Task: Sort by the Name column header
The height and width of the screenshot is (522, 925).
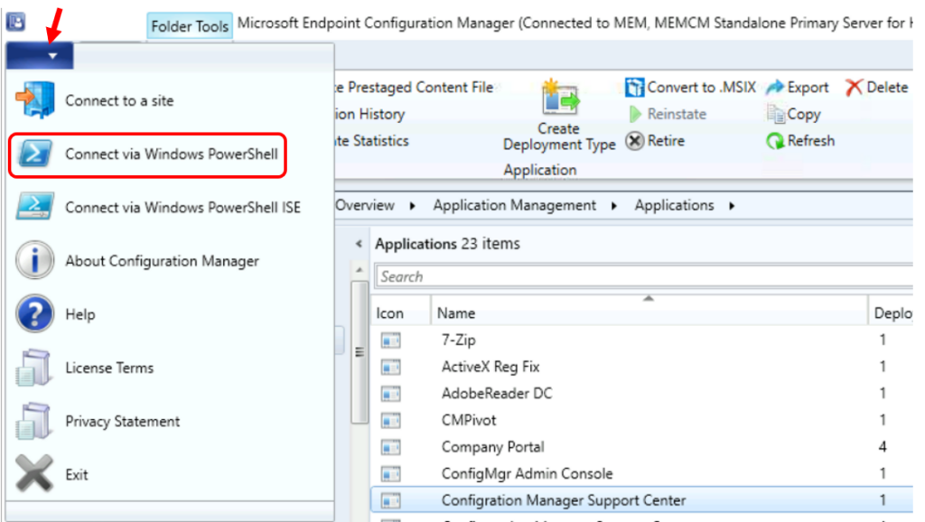Action: [649, 313]
